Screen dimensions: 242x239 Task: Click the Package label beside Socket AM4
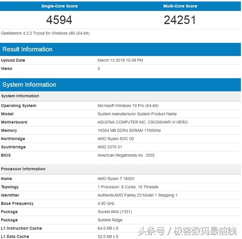click(9, 212)
